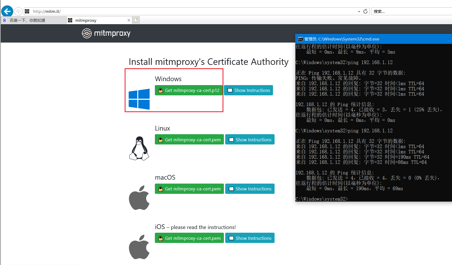Click the Windows logo icon
Screen dimensions: 452x265
139,99
